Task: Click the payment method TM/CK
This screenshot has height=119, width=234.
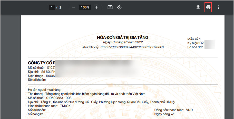Action: [x=65, y=106]
